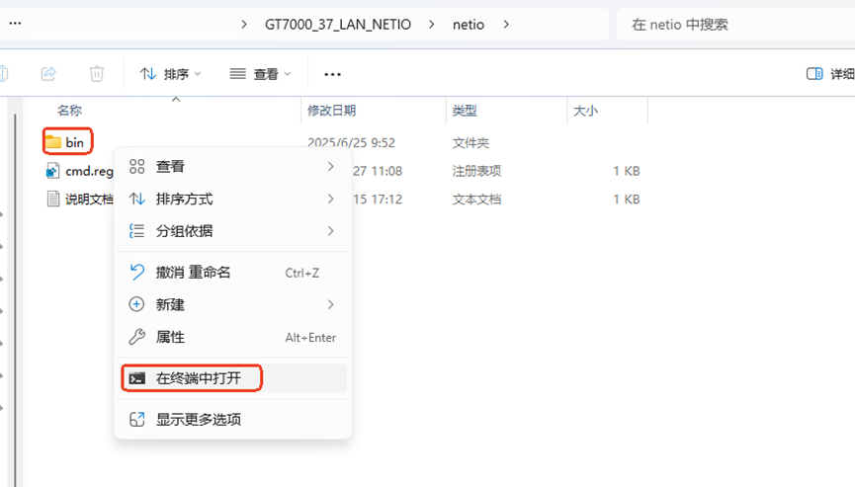Select 在终端中打开 menu entry
The width and height of the screenshot is (855, 487).
(x=233, y=378)
